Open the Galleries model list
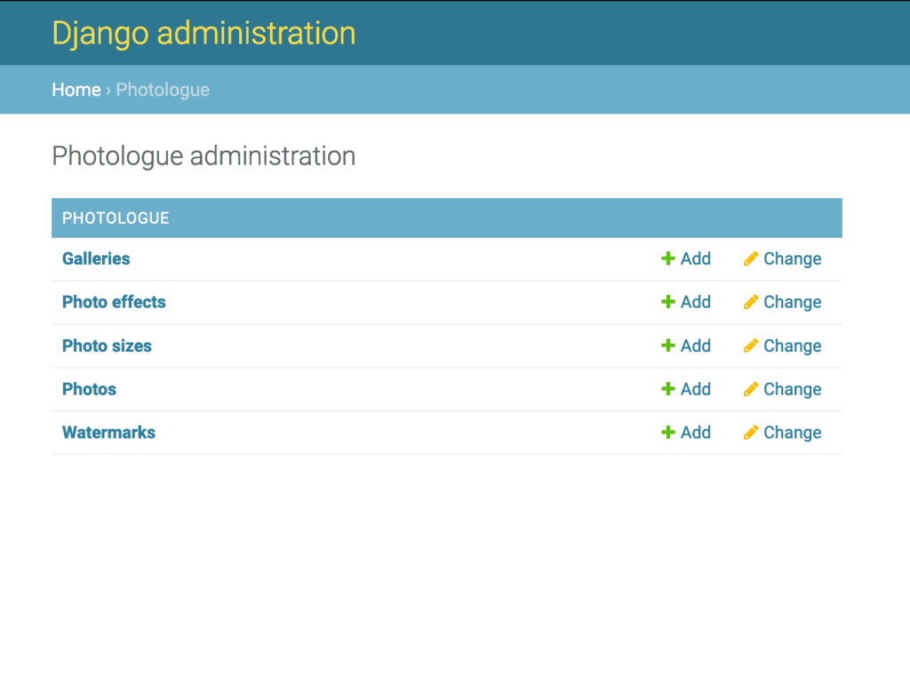 pos(96,258)
